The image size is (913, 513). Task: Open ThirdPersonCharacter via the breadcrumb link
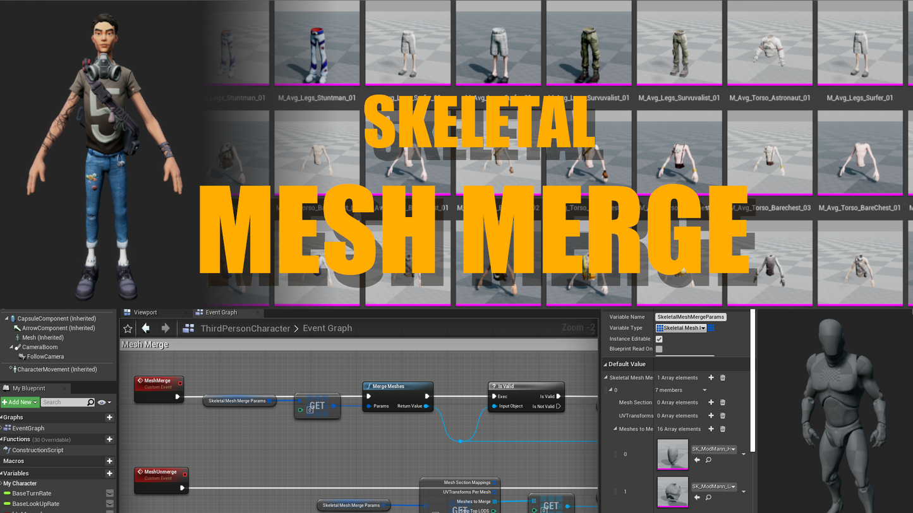pos(245,328)
